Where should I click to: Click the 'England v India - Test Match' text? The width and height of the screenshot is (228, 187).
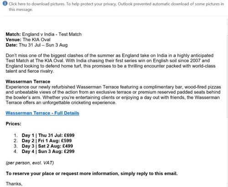pyautogui.click(x=52, y=34)
